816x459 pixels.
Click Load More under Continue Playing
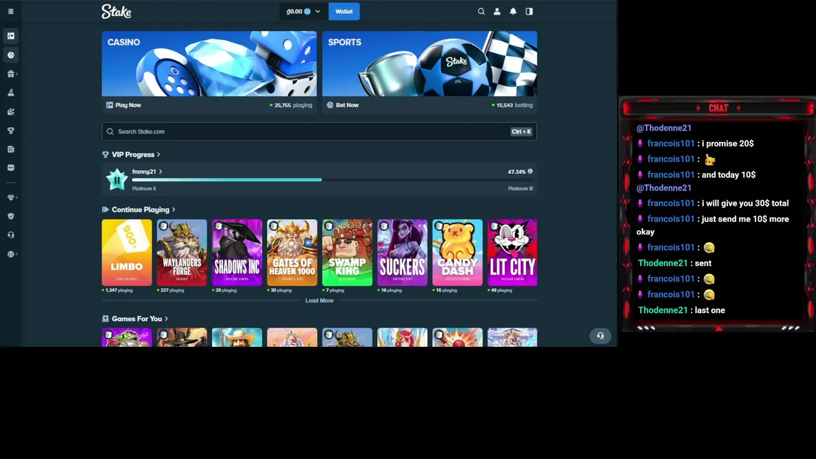(x=319, y=300)
